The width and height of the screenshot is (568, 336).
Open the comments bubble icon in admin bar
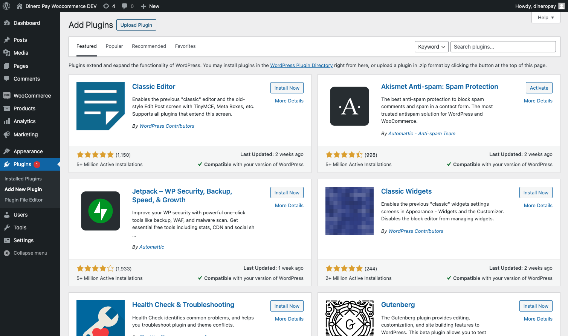pyautogui.click(x=128, y=6)
